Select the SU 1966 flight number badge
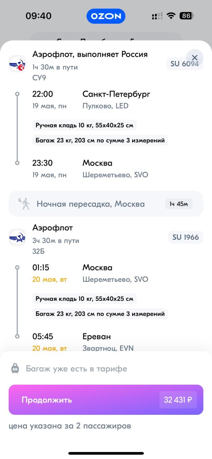This screenshot has height=459, width=212. coord(185,237)
